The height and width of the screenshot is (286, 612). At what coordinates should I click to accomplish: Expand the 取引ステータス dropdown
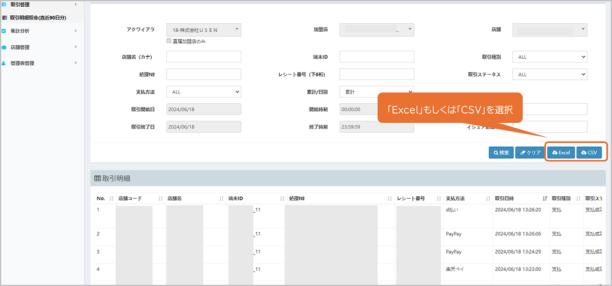(x=549, y=75)
